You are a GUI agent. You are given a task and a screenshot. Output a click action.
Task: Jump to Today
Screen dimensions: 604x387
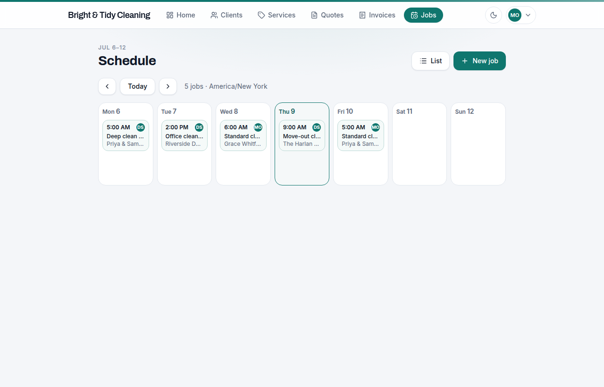(137, 86)
